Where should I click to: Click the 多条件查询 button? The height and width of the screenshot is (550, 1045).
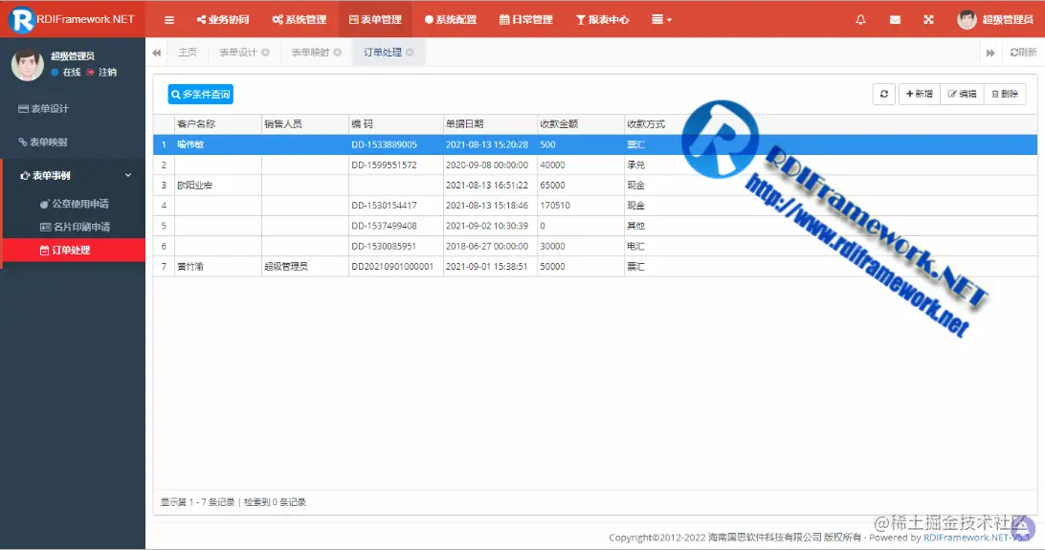[201, 94]
